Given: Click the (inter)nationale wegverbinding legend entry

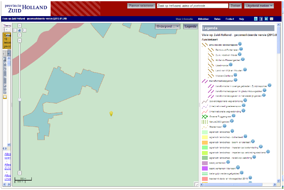Looking at the screenshot, I should (225, 111).
